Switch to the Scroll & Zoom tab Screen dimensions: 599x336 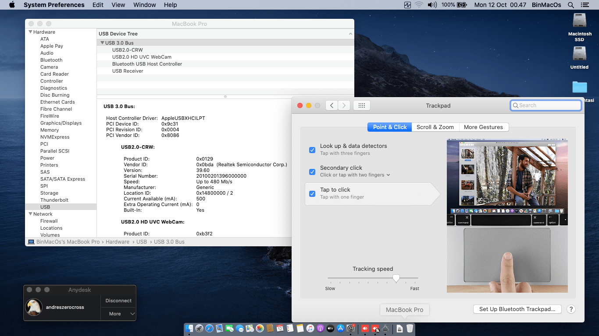435,127
